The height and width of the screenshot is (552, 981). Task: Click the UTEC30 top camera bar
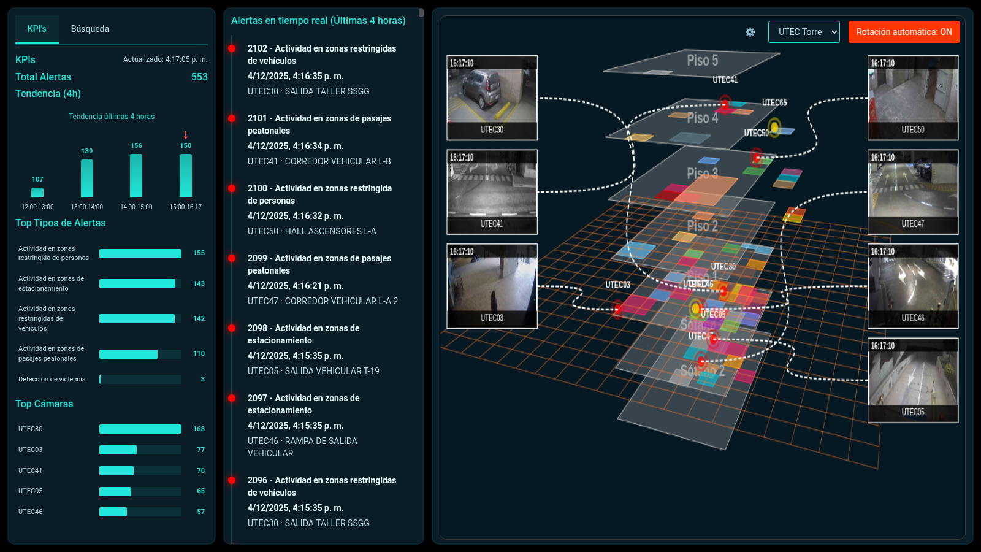[x=140, y=429]
